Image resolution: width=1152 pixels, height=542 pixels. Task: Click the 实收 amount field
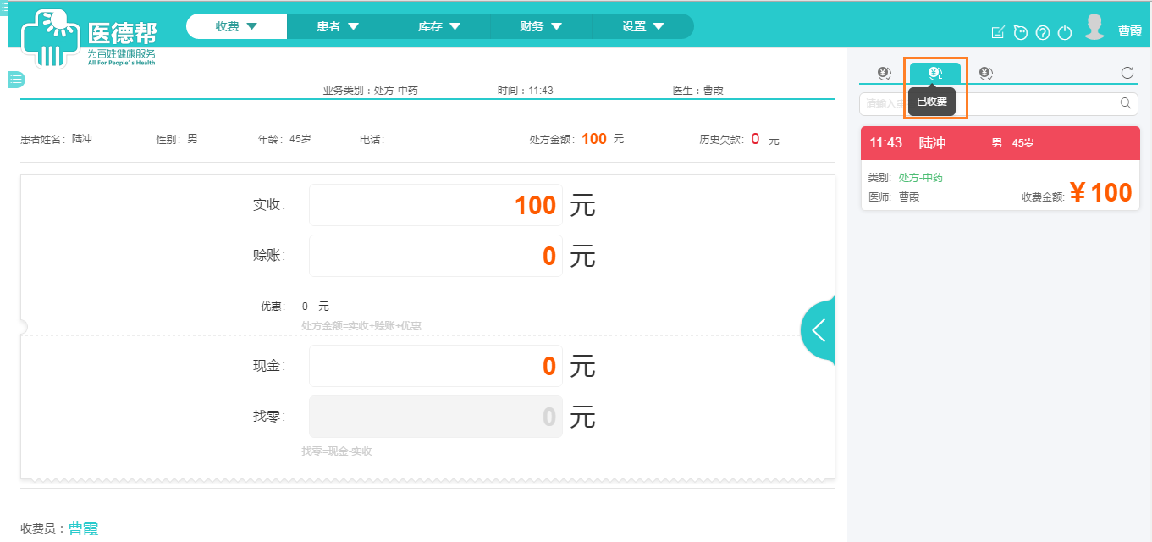coord(436,205)
